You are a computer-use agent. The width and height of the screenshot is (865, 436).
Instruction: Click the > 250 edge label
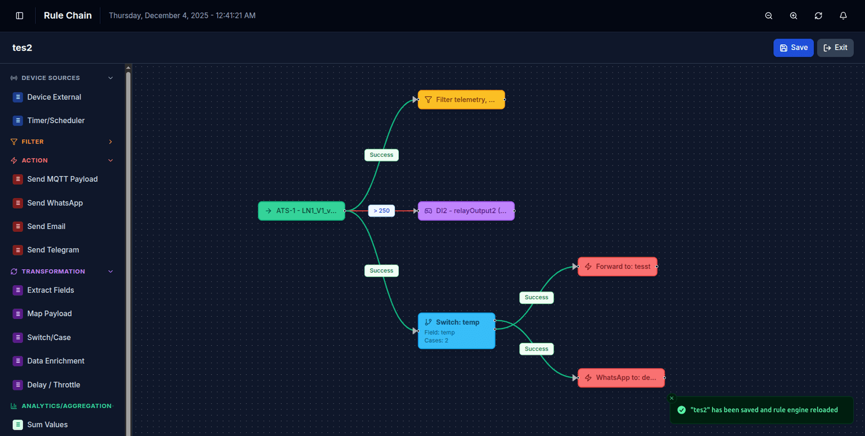381,210
